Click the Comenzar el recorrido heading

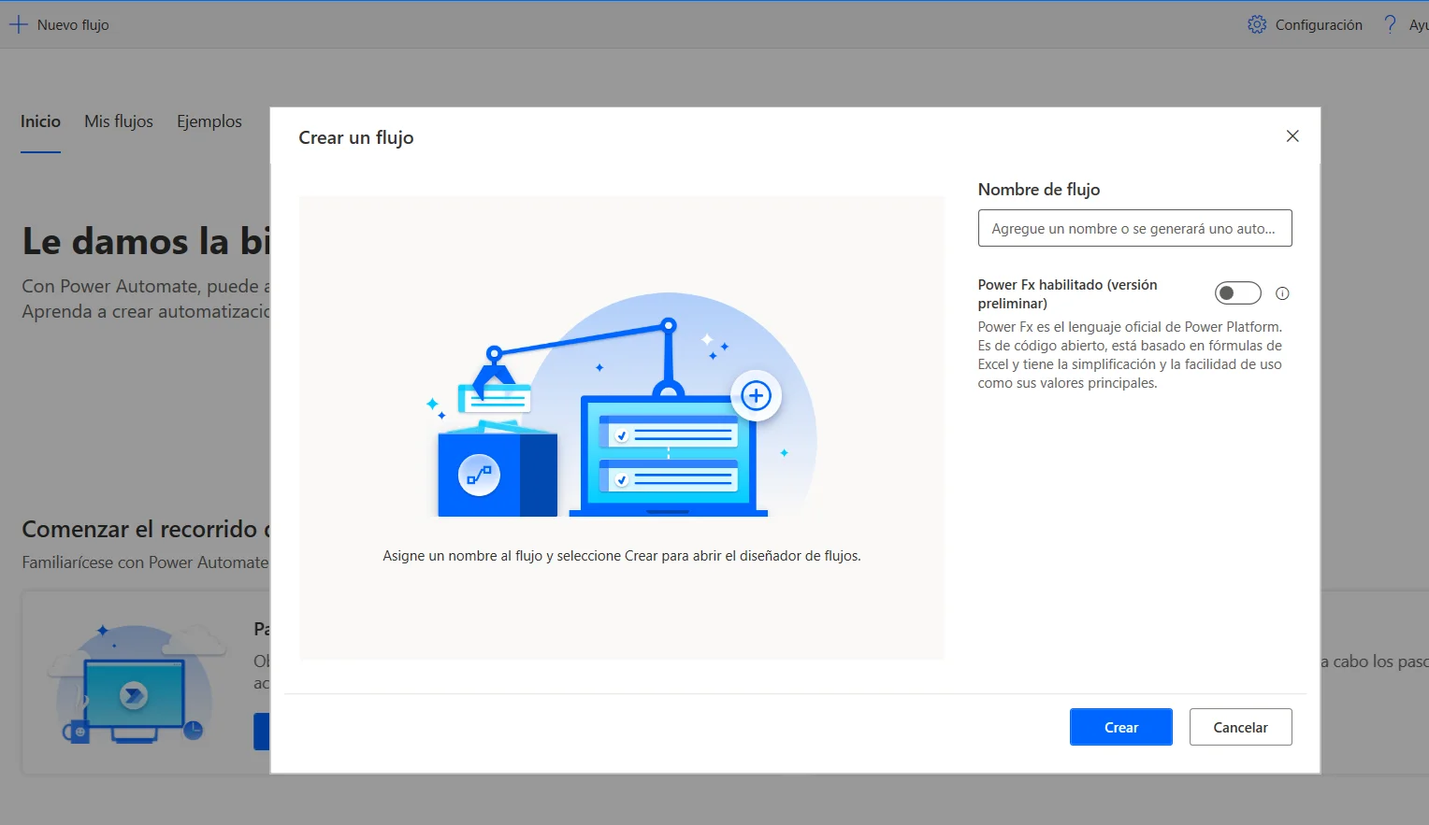[146, 529]
